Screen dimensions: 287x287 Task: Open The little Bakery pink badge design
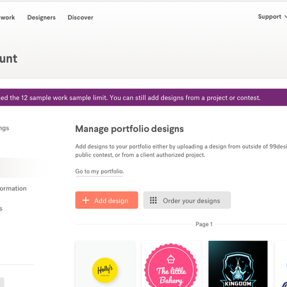pyautogui.click(x=171, y=264)
